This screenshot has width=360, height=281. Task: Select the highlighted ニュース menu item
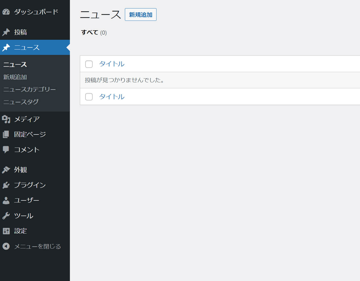click(x=35, y=47)
